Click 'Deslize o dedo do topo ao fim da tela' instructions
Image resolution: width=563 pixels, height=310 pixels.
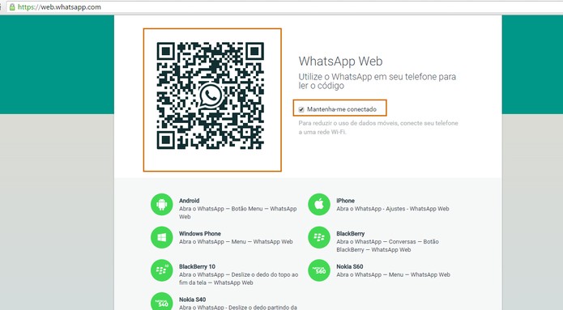(238, 278)
